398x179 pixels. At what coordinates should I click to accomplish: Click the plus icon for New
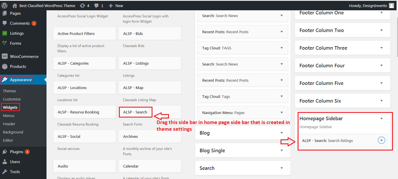click(x=111, y=6)
